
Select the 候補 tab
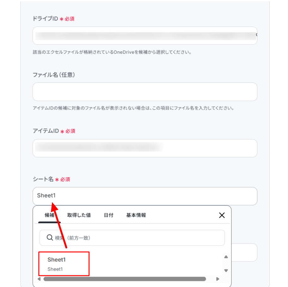(x=49, y=215)
